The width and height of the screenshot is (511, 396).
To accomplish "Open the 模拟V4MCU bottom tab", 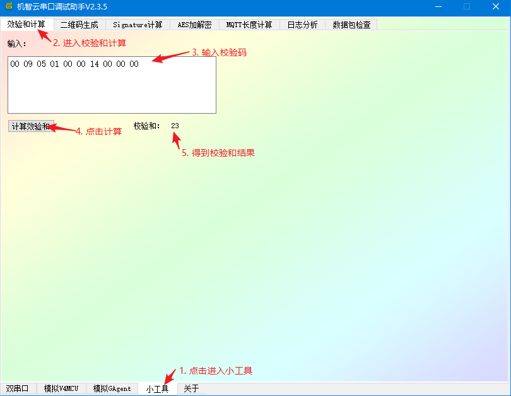I will [61, 388].
